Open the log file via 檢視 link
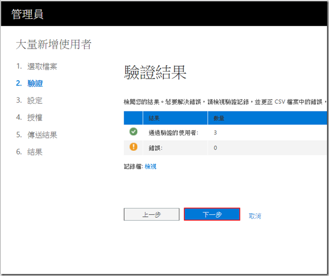The height and width of the screenshot is (276, 329). [x=150, y=166]
